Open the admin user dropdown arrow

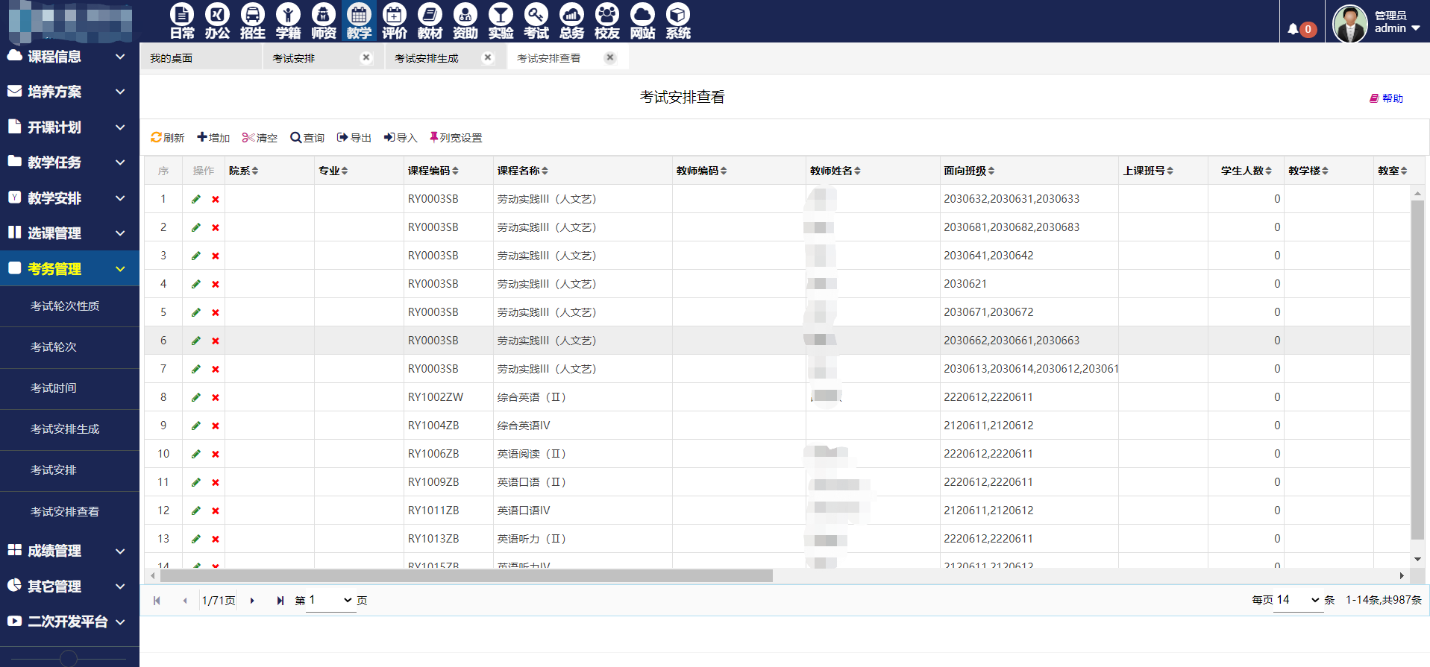pos(1416,28)
